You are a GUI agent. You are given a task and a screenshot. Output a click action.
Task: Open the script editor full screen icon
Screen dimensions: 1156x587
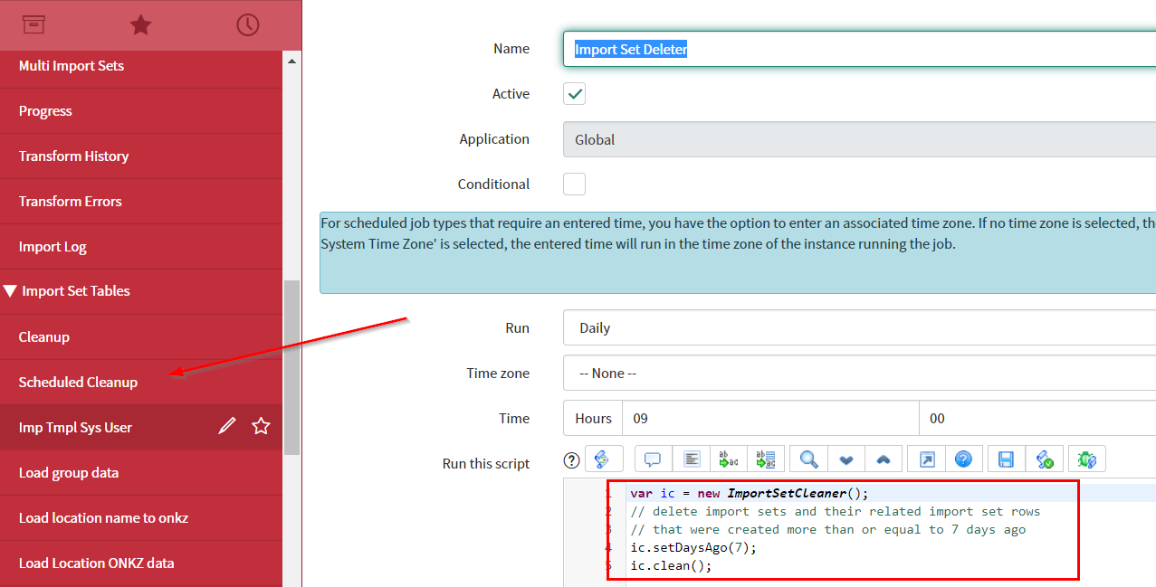pos(925,459)
